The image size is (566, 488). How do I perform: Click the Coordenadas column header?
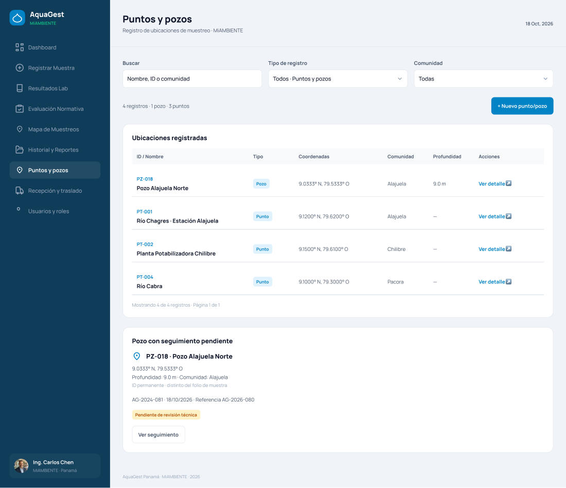pyautogui.click(x=314, y=157)
